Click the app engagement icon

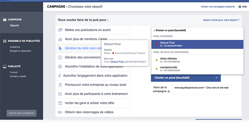[59, 76]
